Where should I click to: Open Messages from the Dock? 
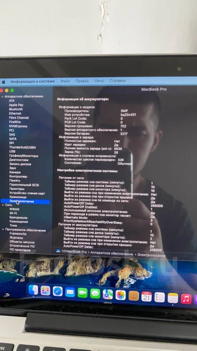tap(95, 293)
